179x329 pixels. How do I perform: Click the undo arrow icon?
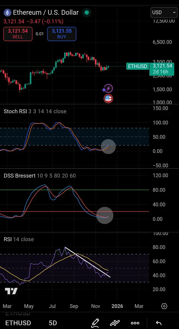click(x=158, y=323)
